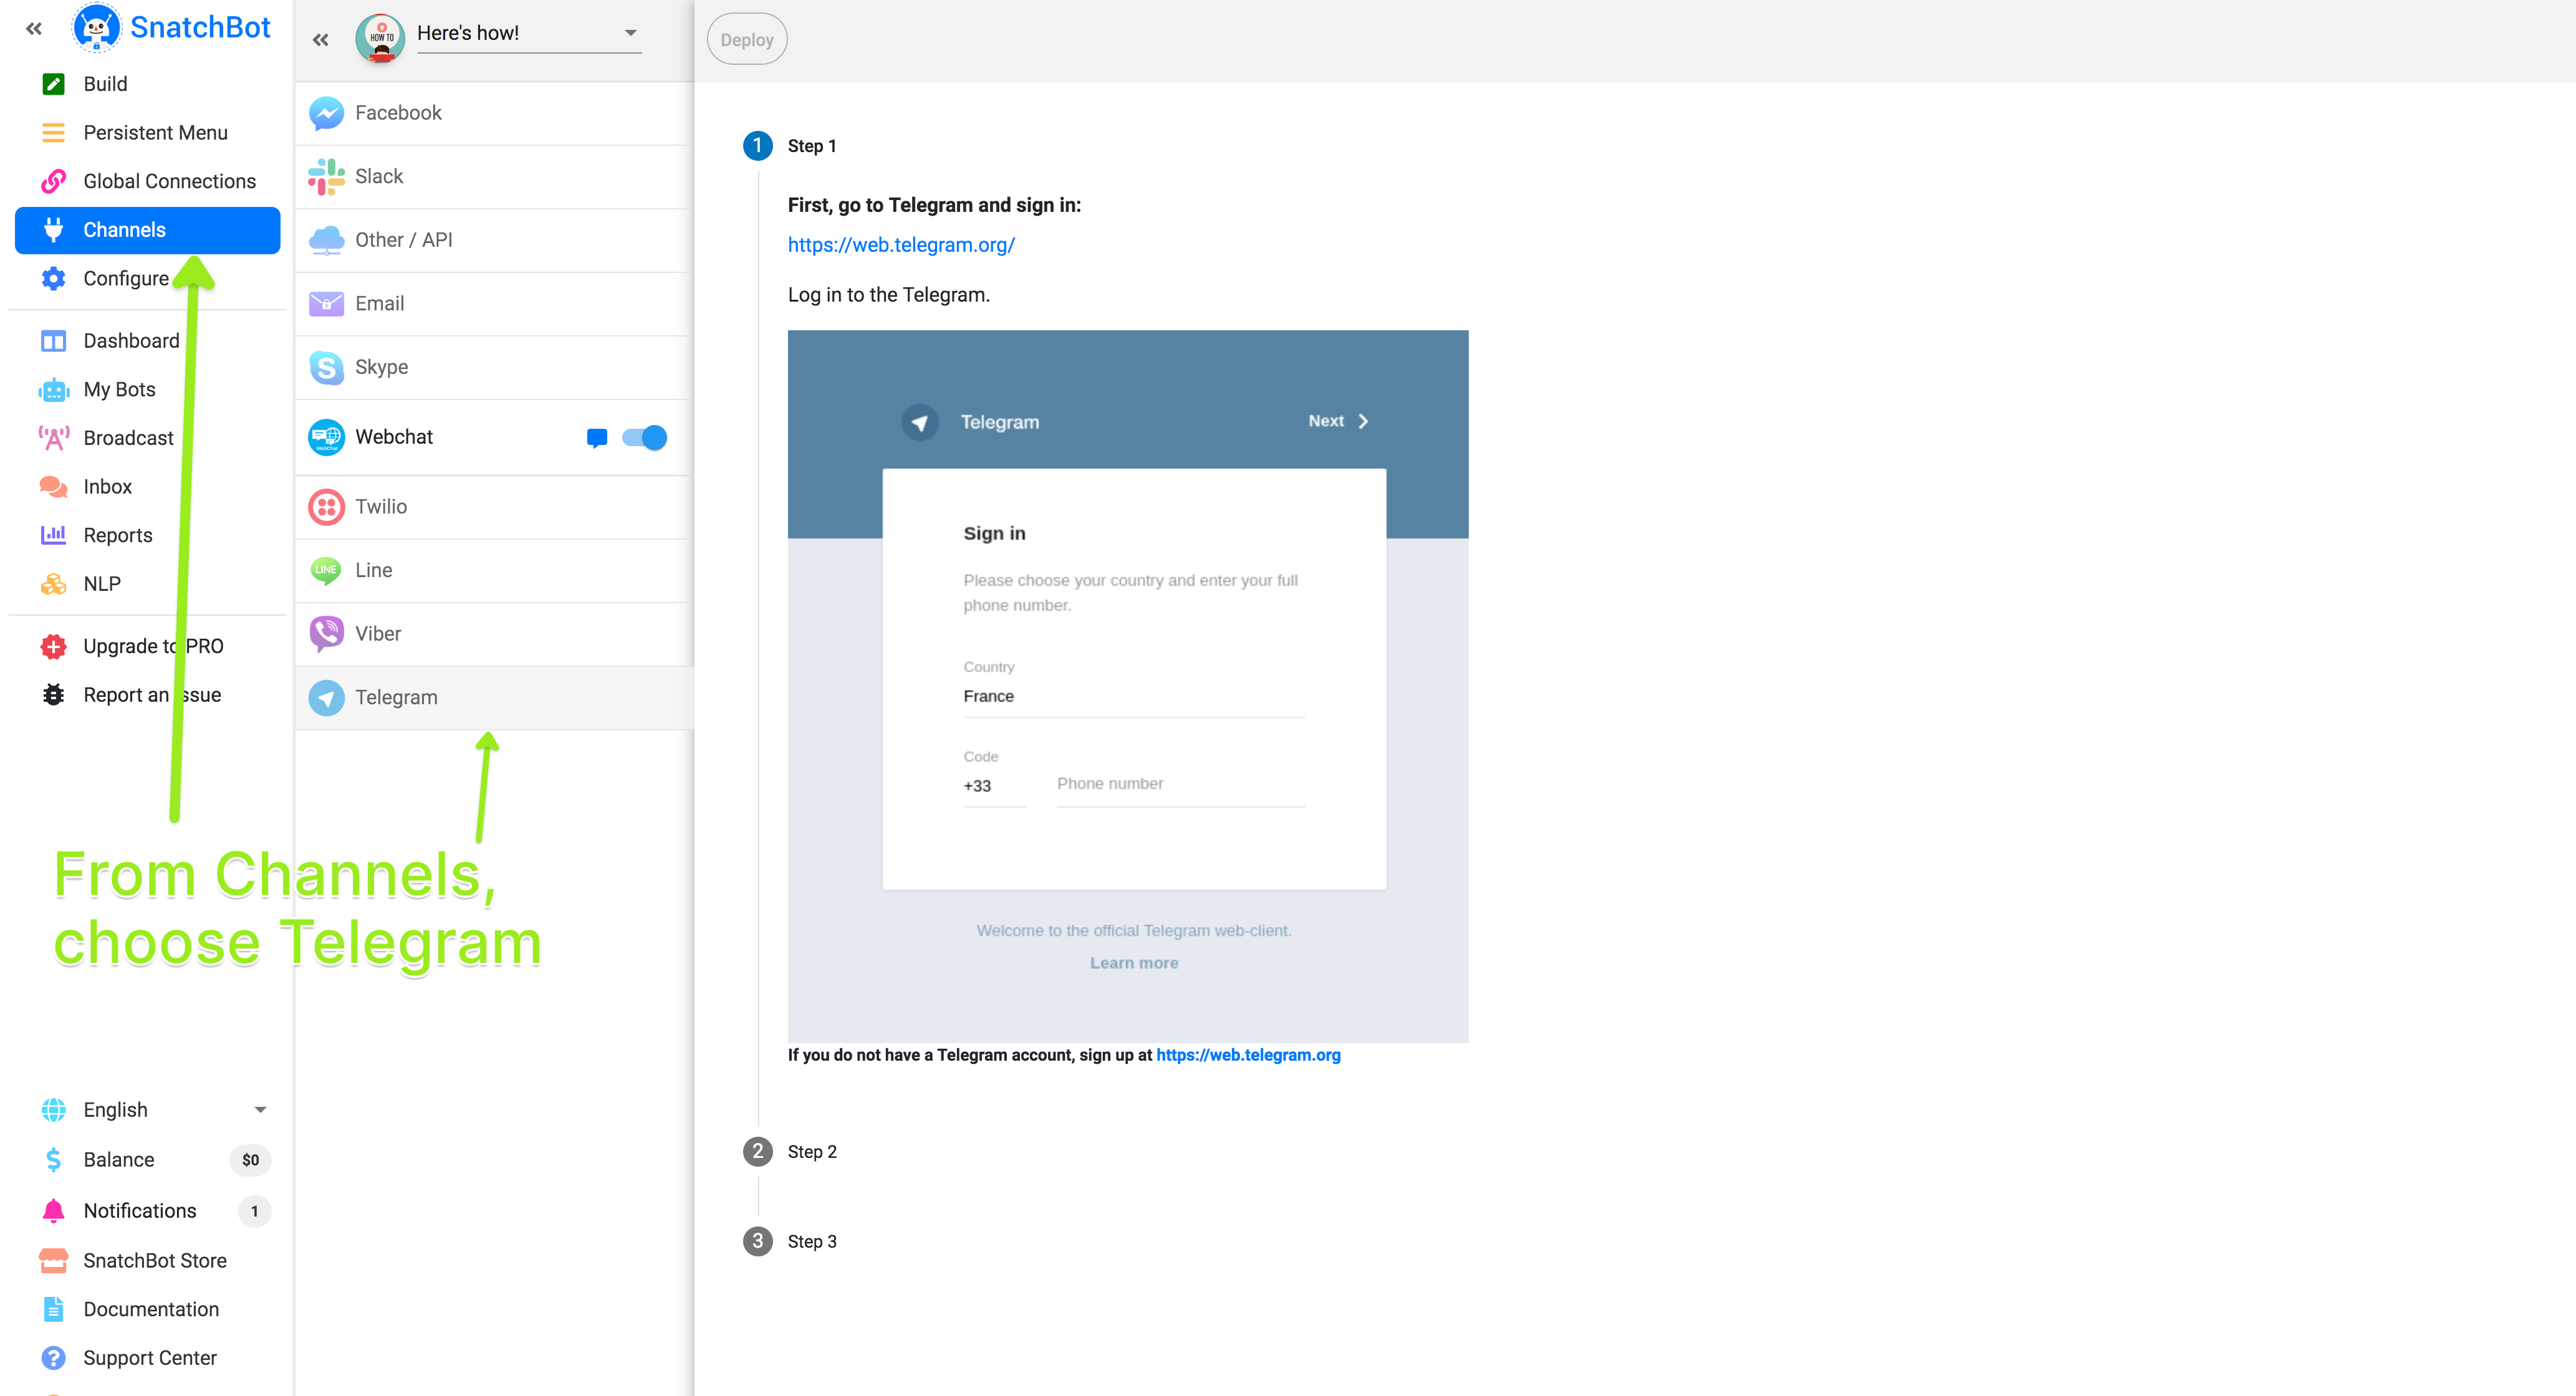Open the Webchat preview chat bubble icon

tap(597, 438)
